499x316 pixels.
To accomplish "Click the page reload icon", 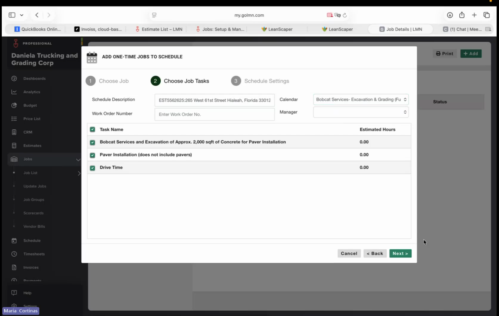I will [345, 15].
